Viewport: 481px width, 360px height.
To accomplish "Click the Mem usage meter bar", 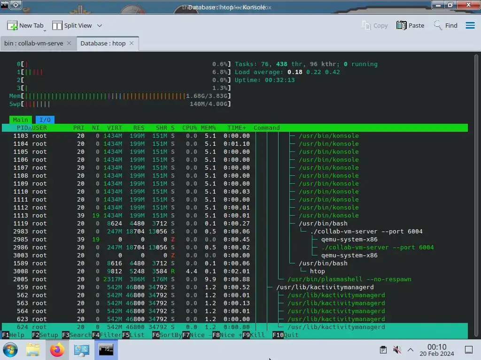I will pos(120,96).
